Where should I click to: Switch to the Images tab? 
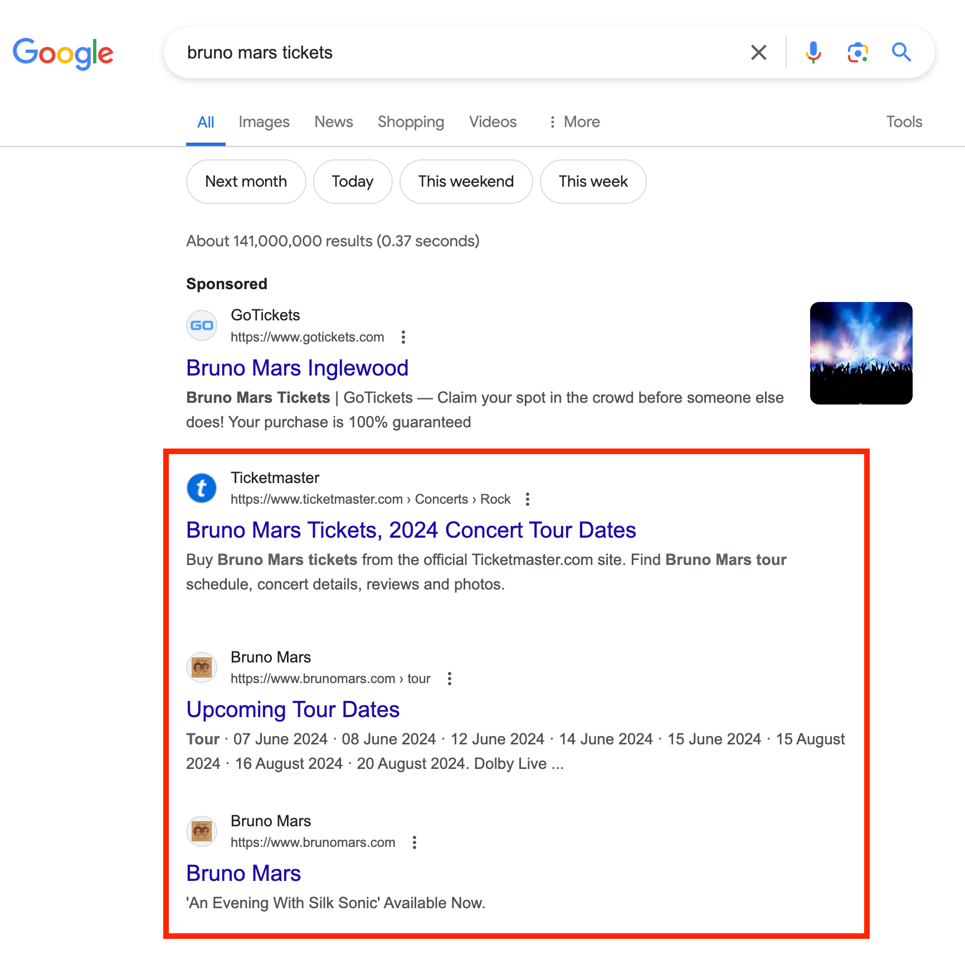tap(264, 122)
